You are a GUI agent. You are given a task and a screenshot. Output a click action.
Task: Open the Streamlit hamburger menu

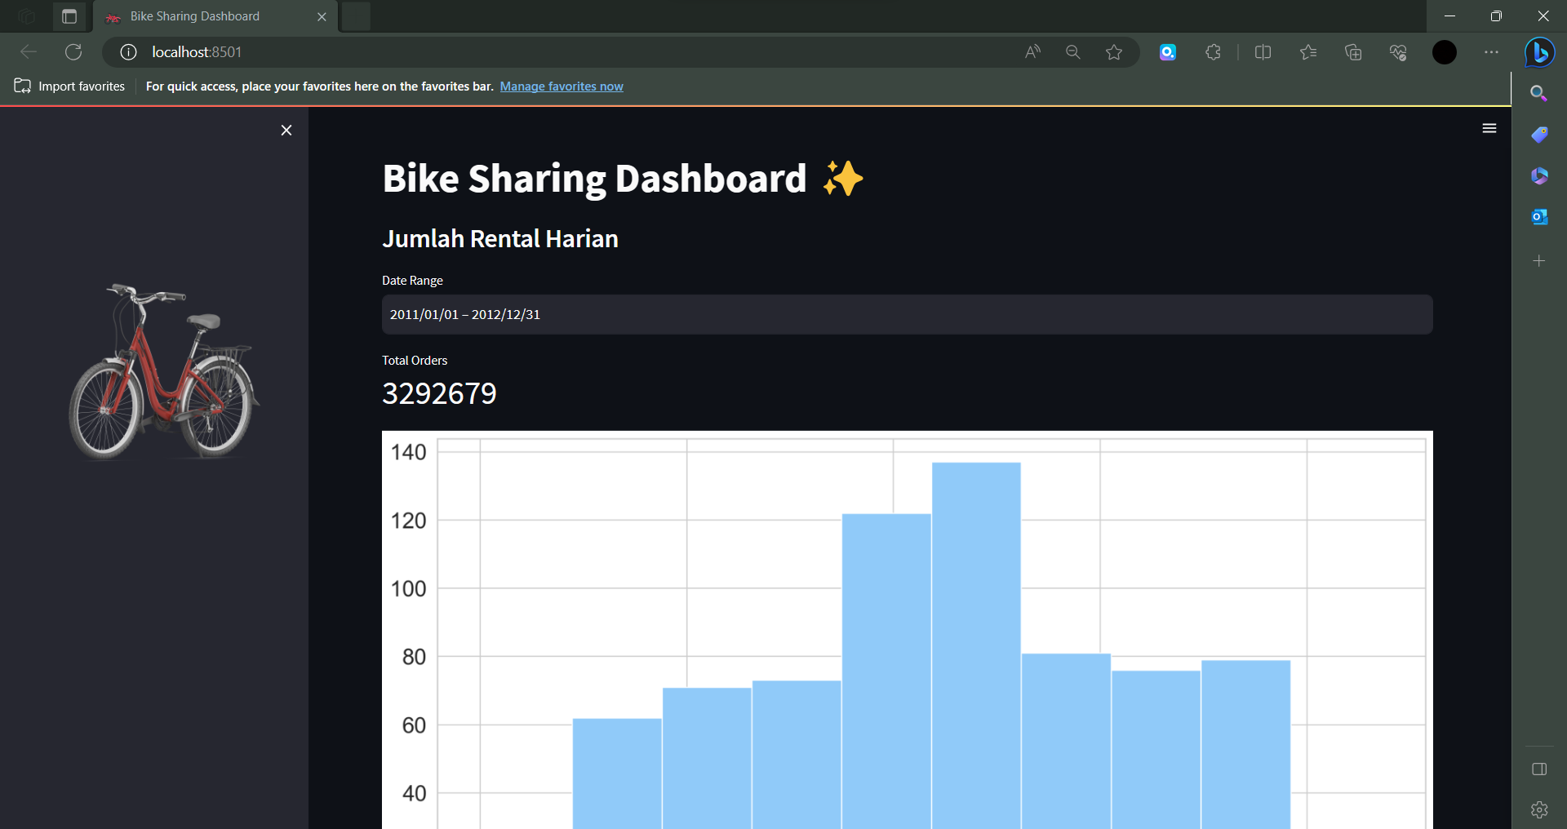coord(1489,128)
